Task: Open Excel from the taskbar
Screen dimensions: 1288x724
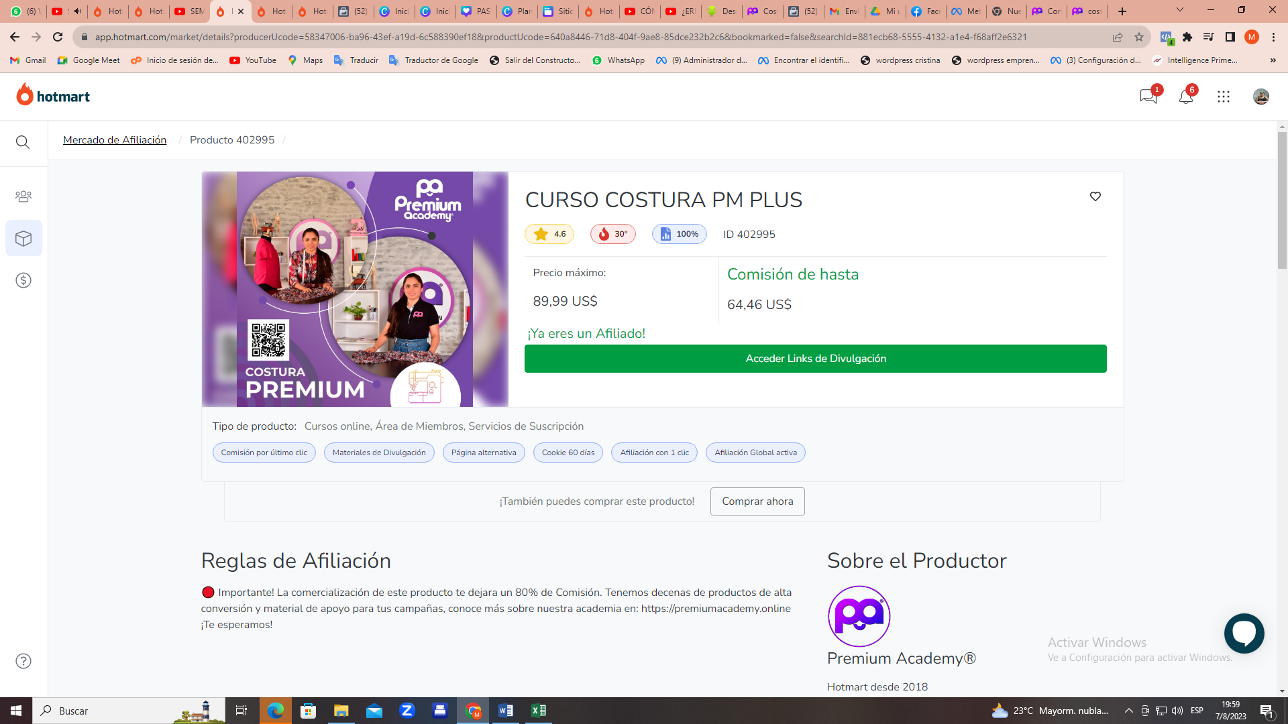Action: [x=539, y=711]
